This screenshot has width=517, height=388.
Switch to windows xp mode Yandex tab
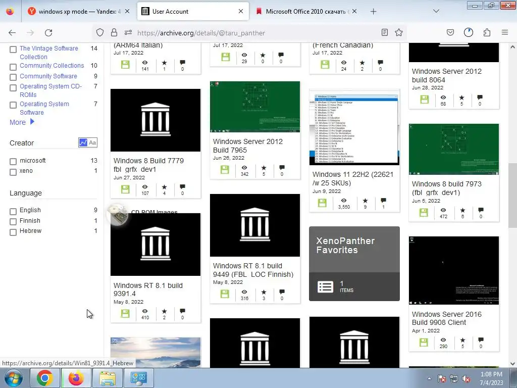point(78,12)
